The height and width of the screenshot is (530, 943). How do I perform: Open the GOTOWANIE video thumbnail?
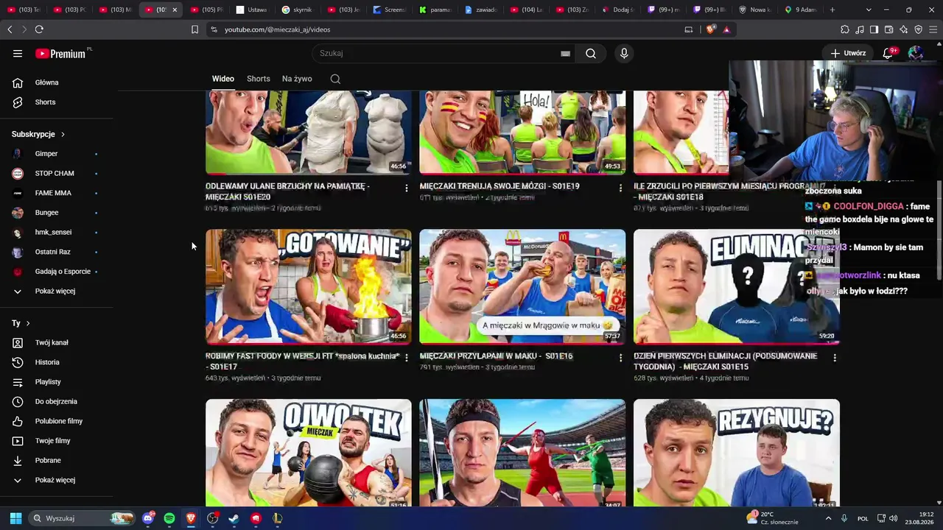tap(309, 286)
